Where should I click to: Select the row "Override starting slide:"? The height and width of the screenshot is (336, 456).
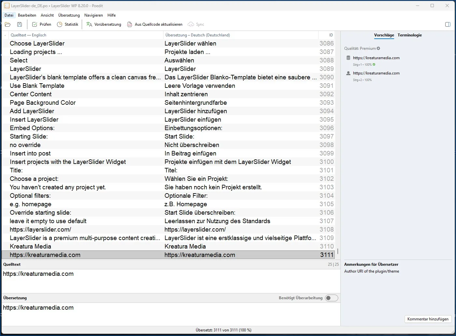point(169,212)
